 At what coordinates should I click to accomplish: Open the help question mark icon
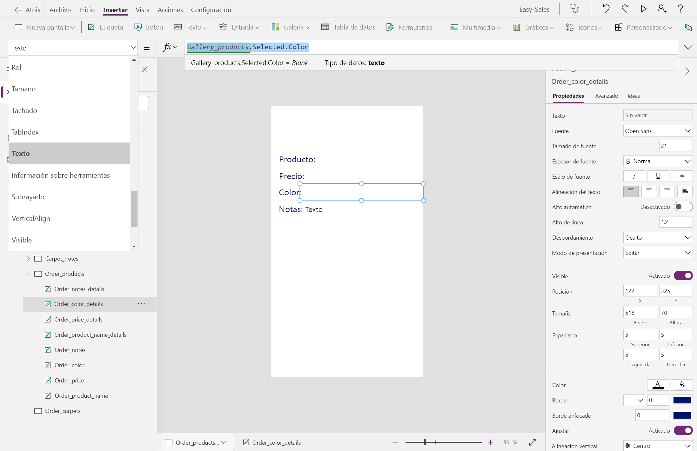click(x=680, y=9)
